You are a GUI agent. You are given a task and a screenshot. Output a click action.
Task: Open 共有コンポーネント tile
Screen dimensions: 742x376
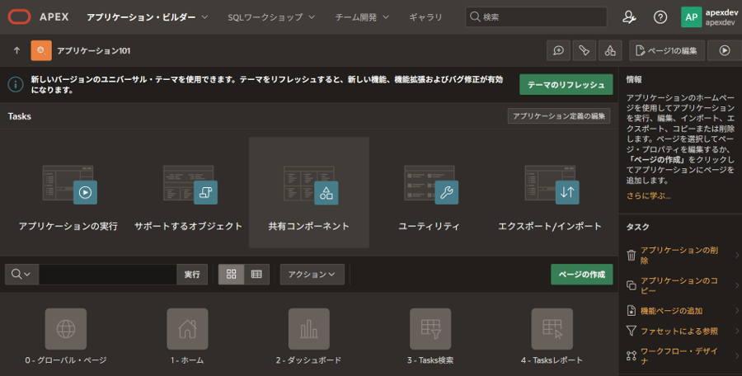pyautogui.click(x=309, y=193)
